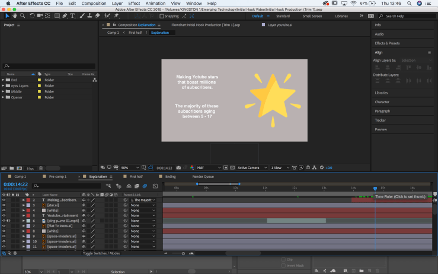Open the Effect menu
Screen dimensions: 438x274
pyautogui.click(x=134, y=4)
